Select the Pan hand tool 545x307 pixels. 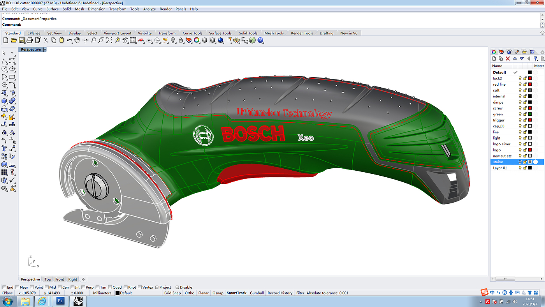[x=77, y=40]
